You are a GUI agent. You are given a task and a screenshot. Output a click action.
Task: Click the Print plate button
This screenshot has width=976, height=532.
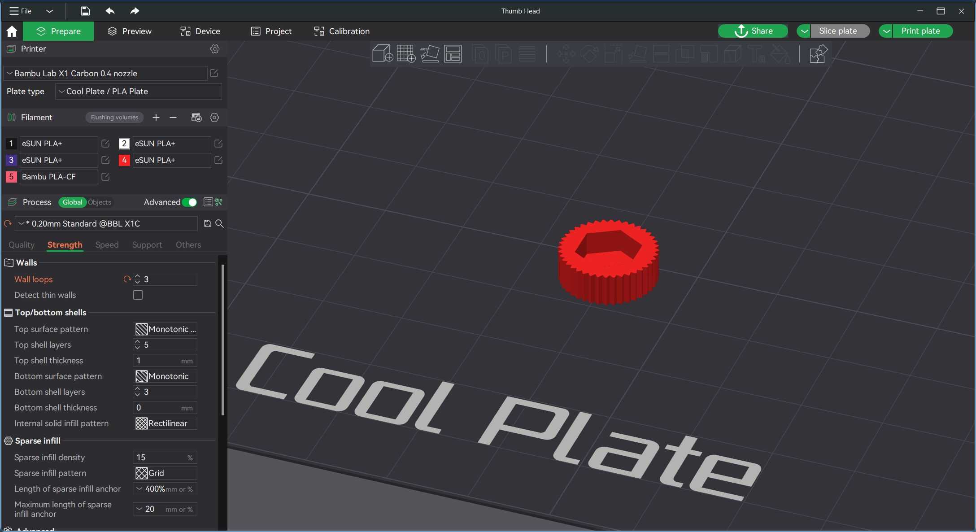pyautogui.click(x=922, y=31)
